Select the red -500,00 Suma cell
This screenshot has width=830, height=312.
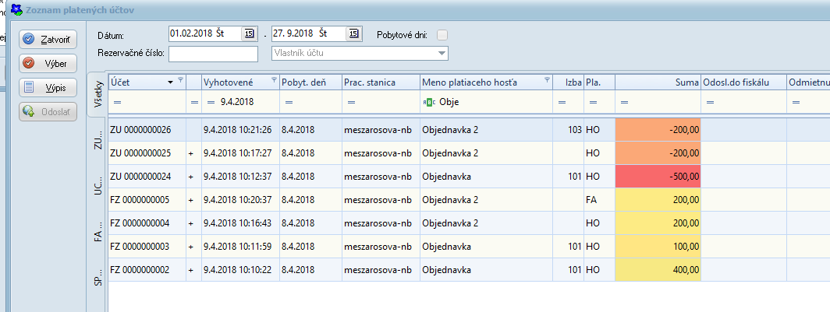[x=658, y=177]
